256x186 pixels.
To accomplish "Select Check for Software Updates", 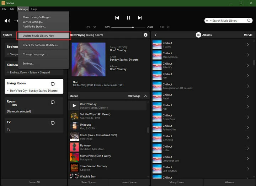I will [40, 45].
